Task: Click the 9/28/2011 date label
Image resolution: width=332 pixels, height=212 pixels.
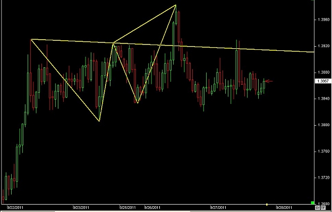Action: coord(285,208)
